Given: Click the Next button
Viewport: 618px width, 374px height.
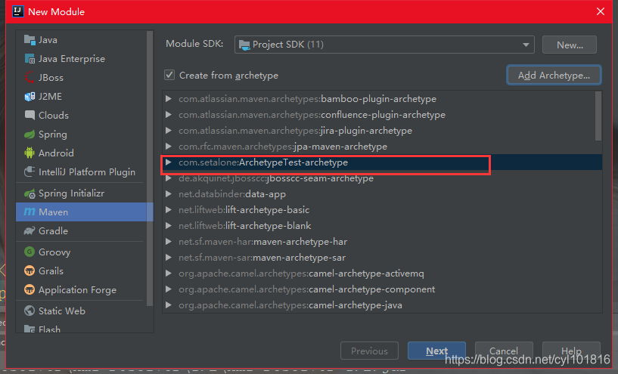Looking at the screenshot, I should (436, 351).
